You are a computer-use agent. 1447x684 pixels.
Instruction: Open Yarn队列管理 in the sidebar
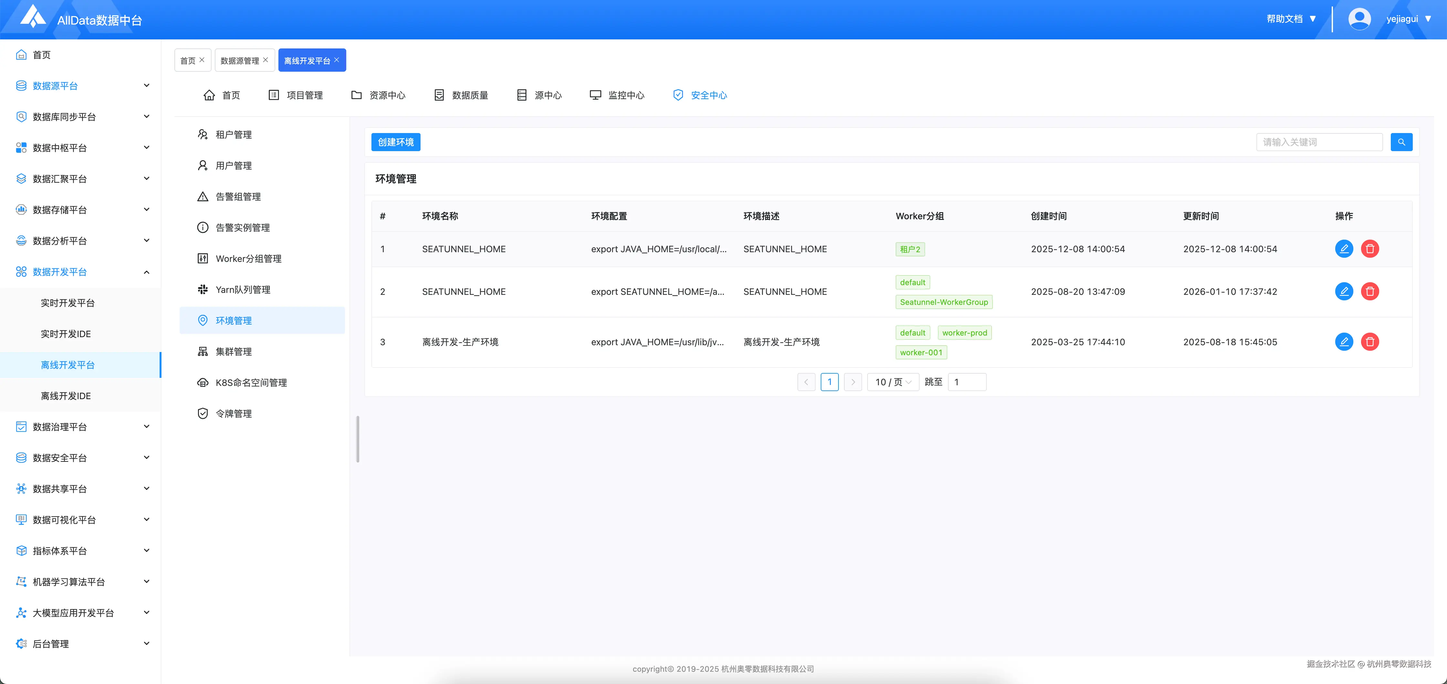pos(242,290)
